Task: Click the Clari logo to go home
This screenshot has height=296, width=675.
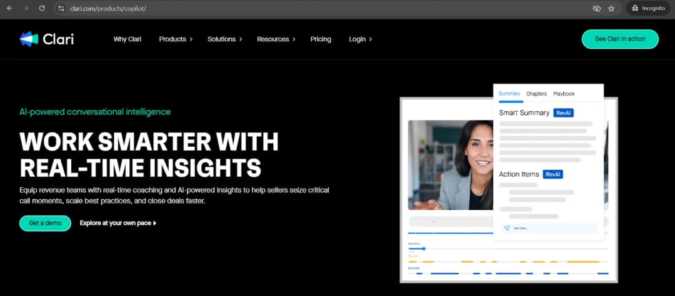Action: (46, 39)
